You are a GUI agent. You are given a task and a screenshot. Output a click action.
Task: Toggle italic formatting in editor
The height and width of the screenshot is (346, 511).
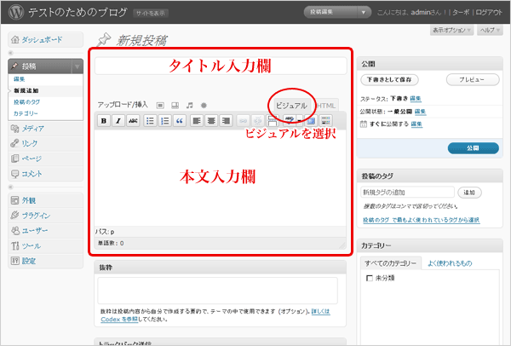pos(118,121)
